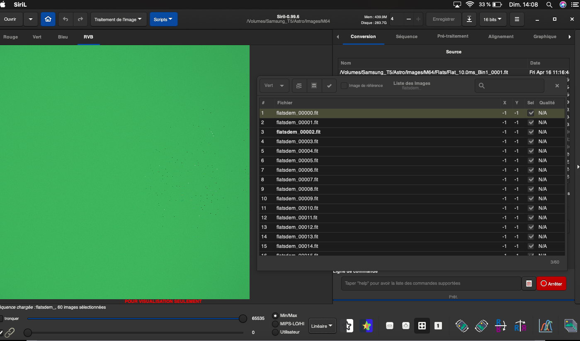Click the command line input field

[431, 283]
